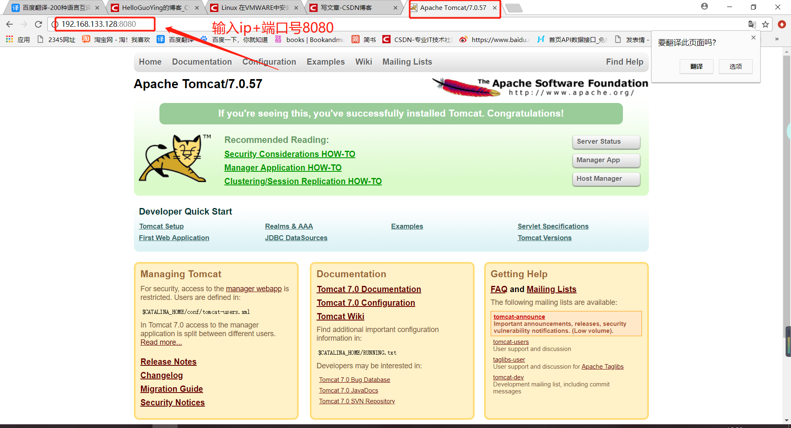
Task: Open the 发表情 bookmark
Action: click(631, 40)
